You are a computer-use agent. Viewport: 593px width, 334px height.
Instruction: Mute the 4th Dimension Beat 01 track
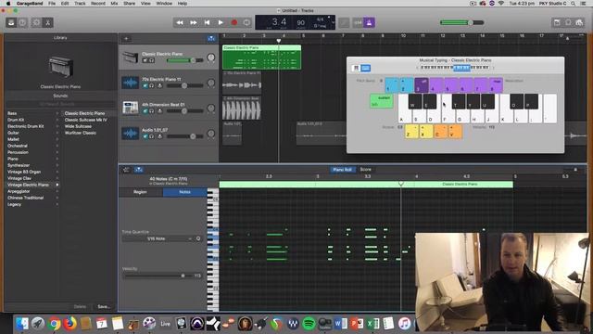pyautogui.click(x=145, y=111)
